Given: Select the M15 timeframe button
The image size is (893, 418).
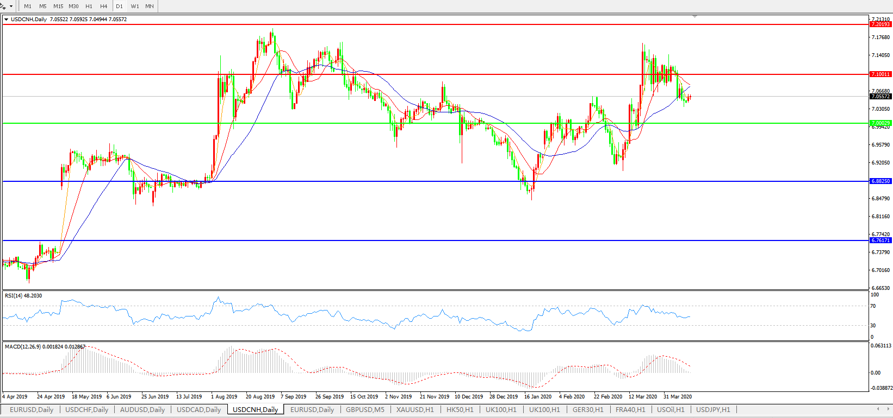Looking at the screenshot, I should click(58, 7).
